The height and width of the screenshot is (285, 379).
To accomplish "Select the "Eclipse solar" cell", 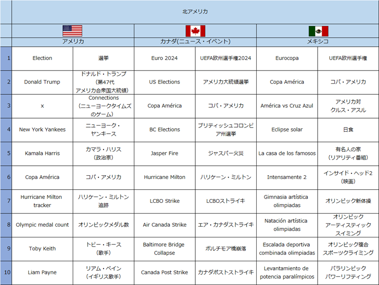I will [287, 129].
